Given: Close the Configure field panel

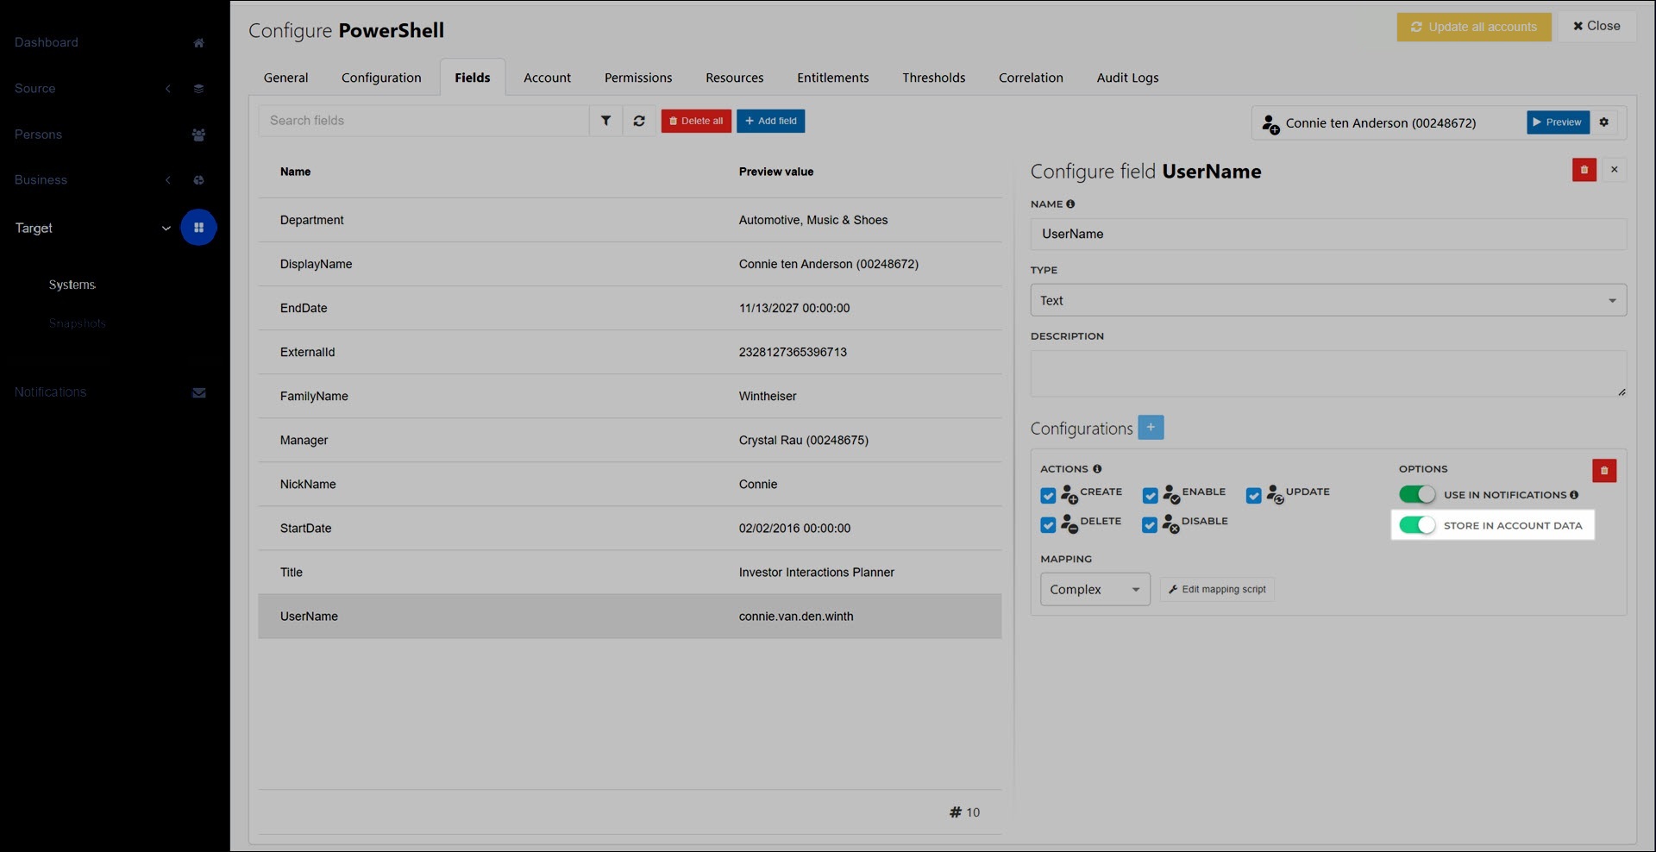Looking at the screenshot, I should point(1615,170).
